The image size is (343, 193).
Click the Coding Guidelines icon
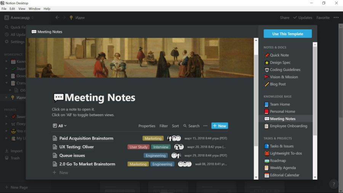click(267, 70)
